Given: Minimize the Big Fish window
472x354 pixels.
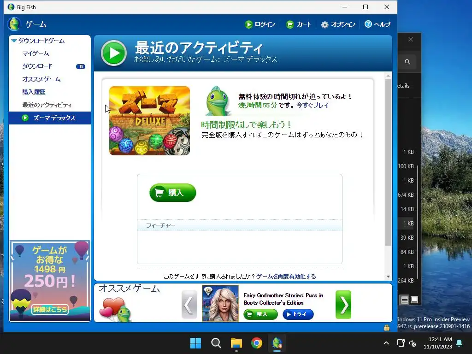Looking at the screenshot, I should (345, 7).
